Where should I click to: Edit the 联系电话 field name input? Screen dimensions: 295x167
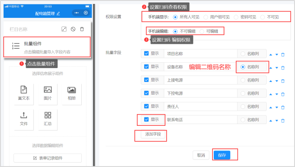201,120
